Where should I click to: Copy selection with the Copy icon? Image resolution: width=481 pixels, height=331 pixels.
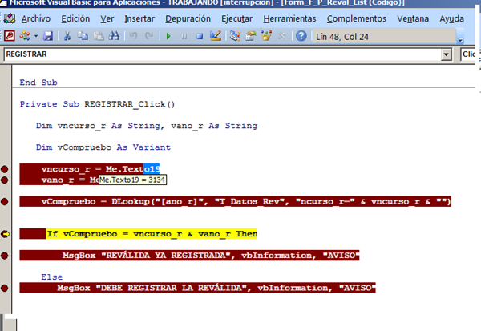pos(83,36)
